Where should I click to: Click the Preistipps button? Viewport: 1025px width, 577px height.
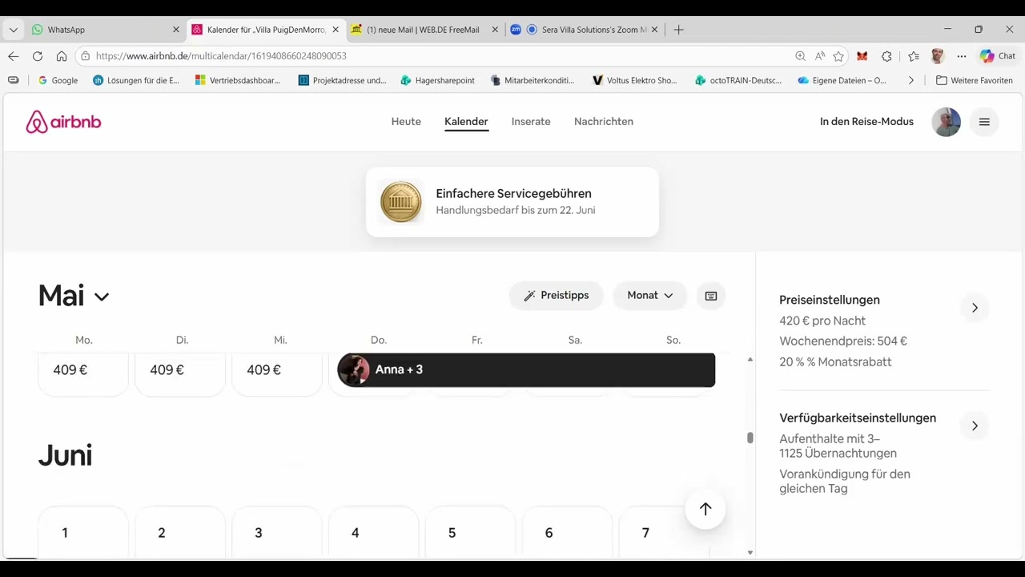[556, 296]
